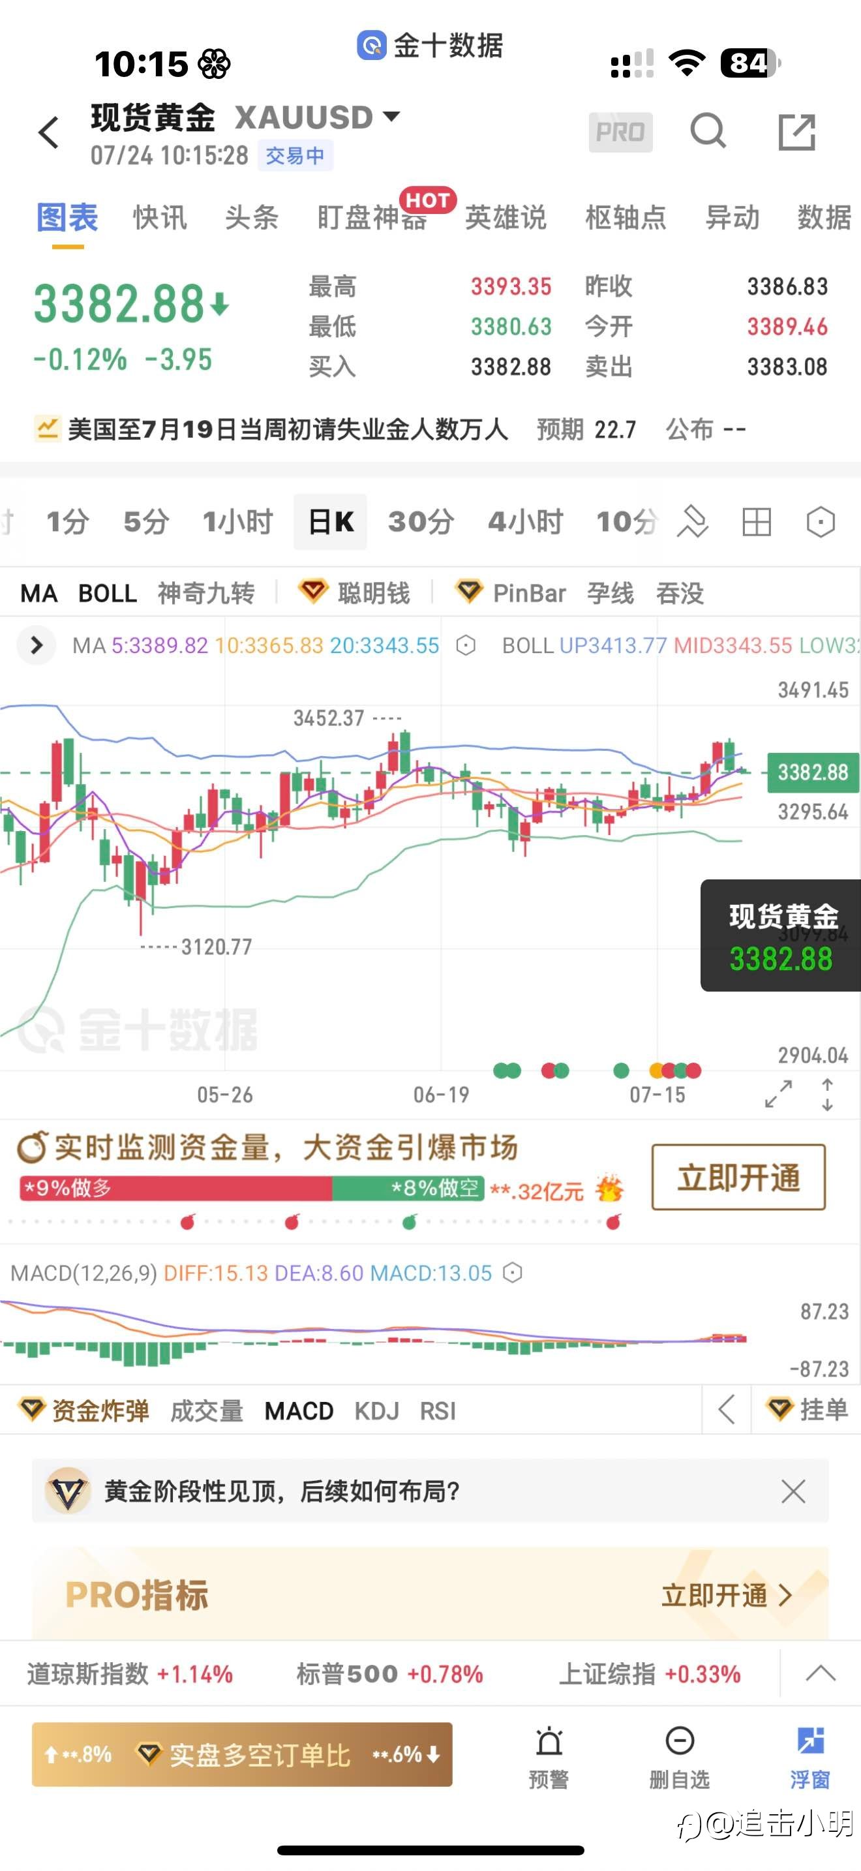Switch to the 快讯 tab
861x1871 pixels.
[160, 217]
